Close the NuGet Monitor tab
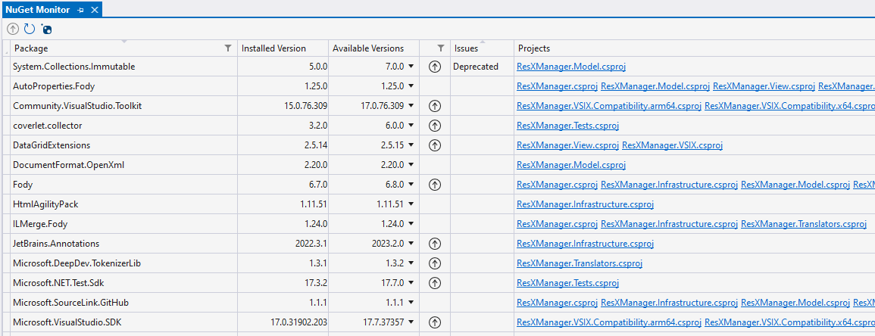This screenshot has width=875, height=336. [x=94, y=10]
